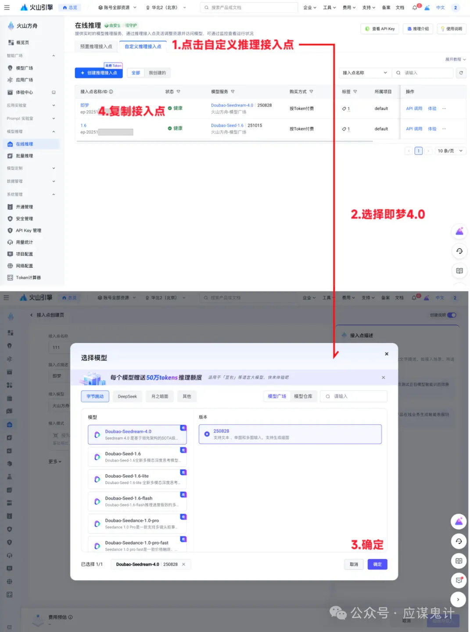This screenshot has width=470, height=632.
Task: Expand 更多 on the creation page
Action: (55, 462)
